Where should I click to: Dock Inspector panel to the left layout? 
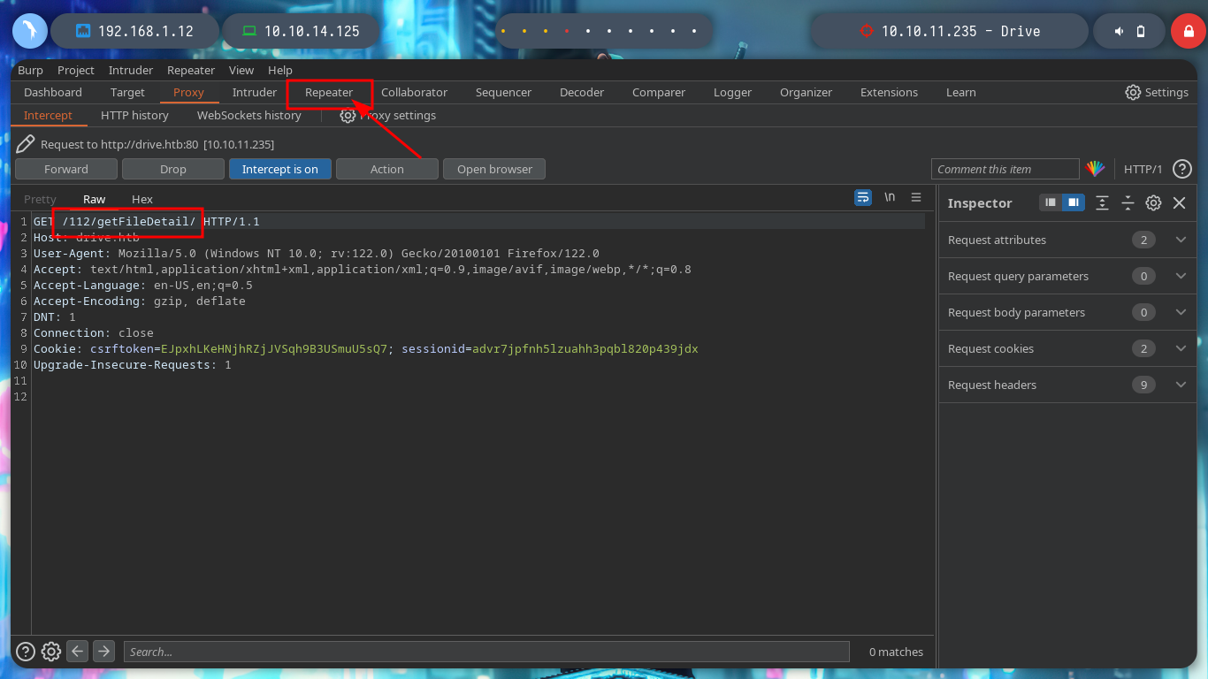point(1051,202)
